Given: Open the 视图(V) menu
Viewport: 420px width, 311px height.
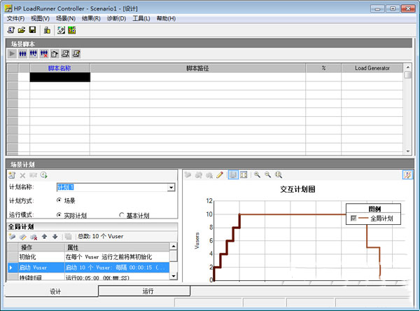Looking at the screenshot, I should (x=40, y=18).
